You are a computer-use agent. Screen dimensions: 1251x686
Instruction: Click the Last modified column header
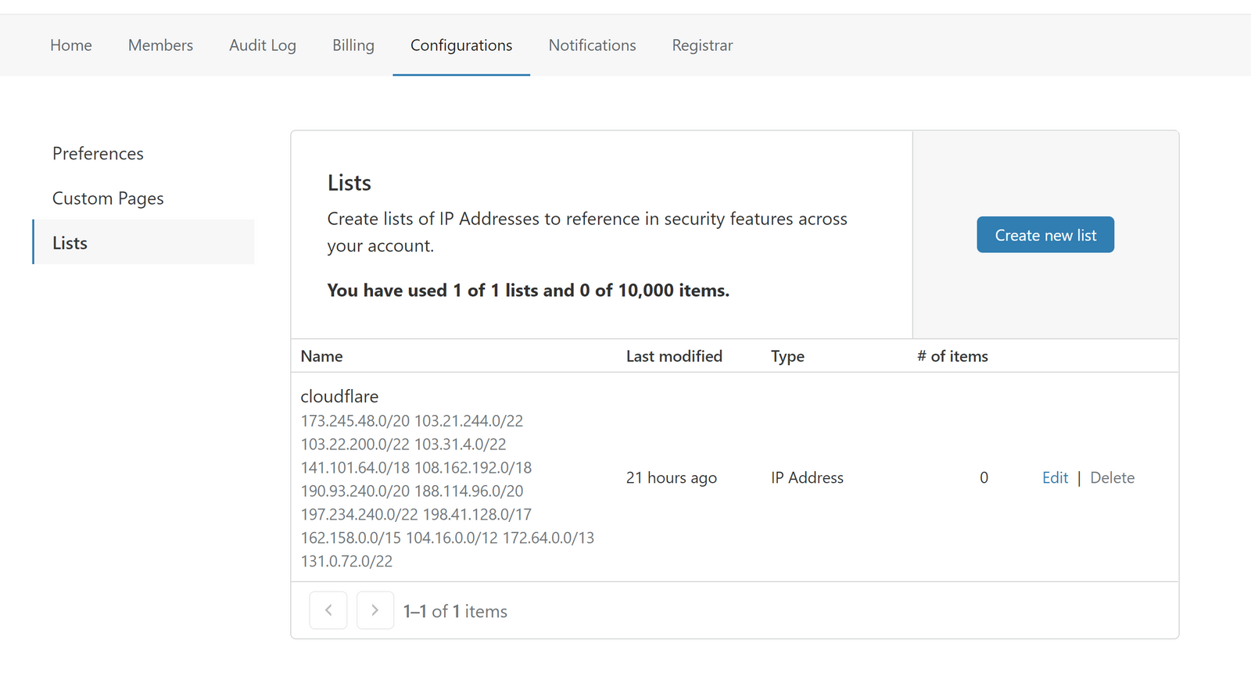(674, 356)
